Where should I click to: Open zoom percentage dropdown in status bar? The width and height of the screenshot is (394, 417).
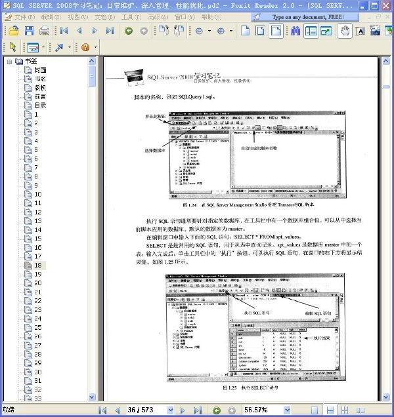click(x=287, y=410)
